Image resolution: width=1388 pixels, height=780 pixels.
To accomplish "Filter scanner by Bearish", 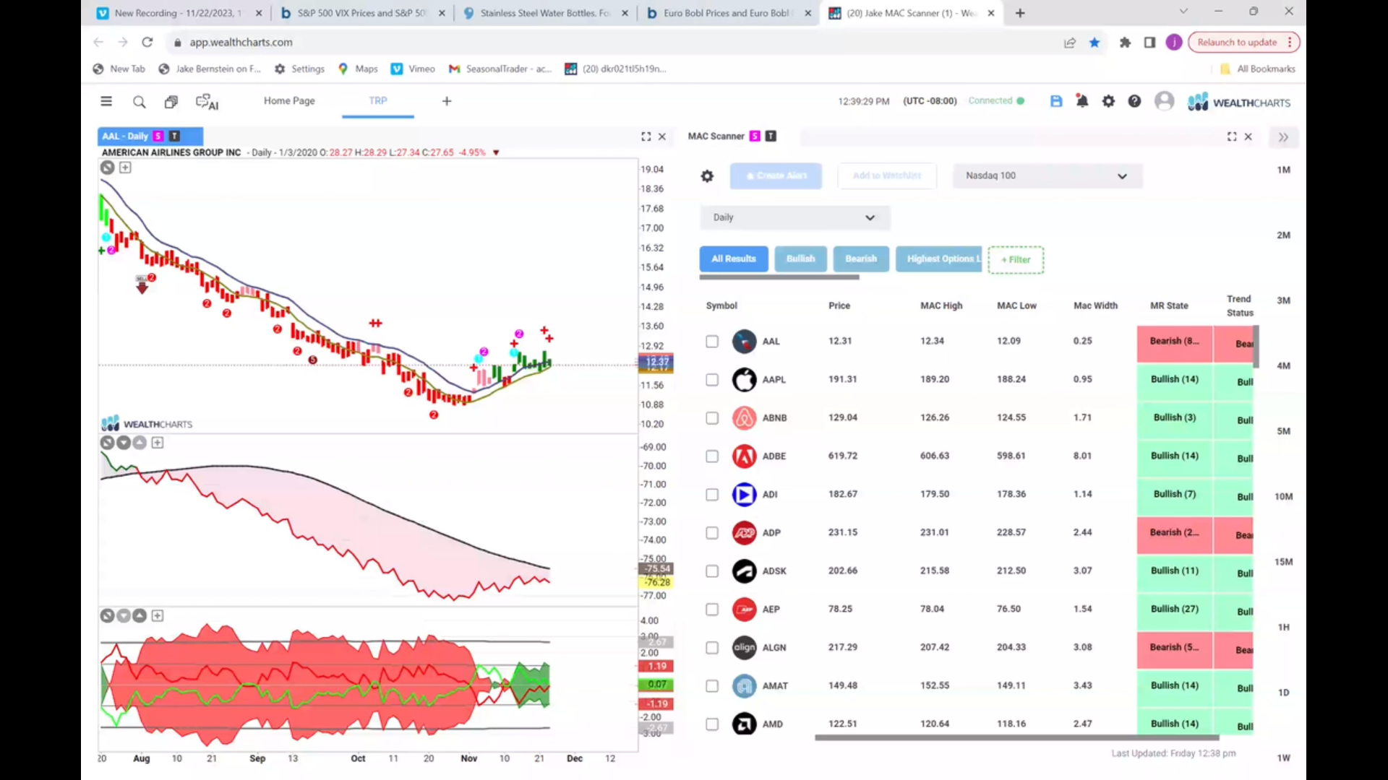I will point(861,259).
